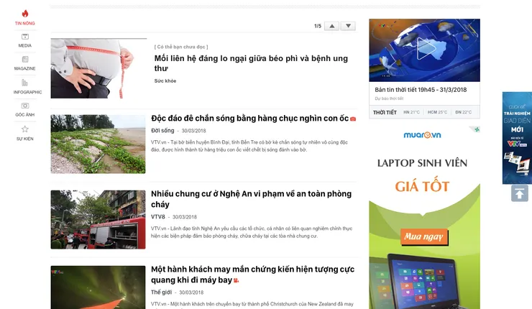The width and height of the screenshot is (532, 309).
Task: Select the Magazine sidebar icon
Action: [x=25, y=60]
